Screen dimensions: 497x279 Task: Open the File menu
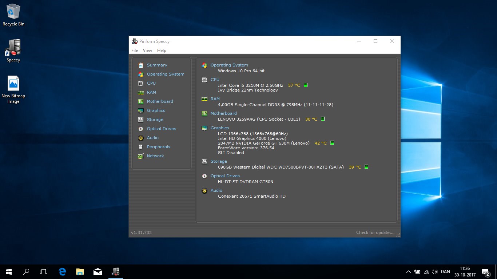point(135,50)
